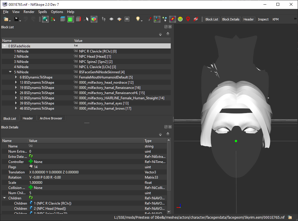Select the front view green cube icon
This screenshot has width=298, height=221.
tap(71, 19)
